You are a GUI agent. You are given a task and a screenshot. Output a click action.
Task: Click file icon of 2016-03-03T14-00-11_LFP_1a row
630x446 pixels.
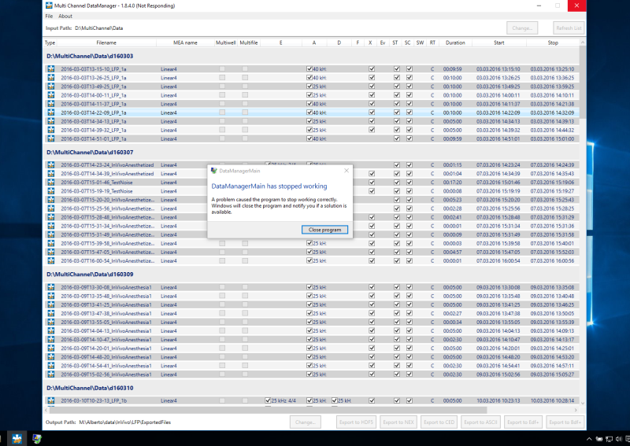coord(51,95)
